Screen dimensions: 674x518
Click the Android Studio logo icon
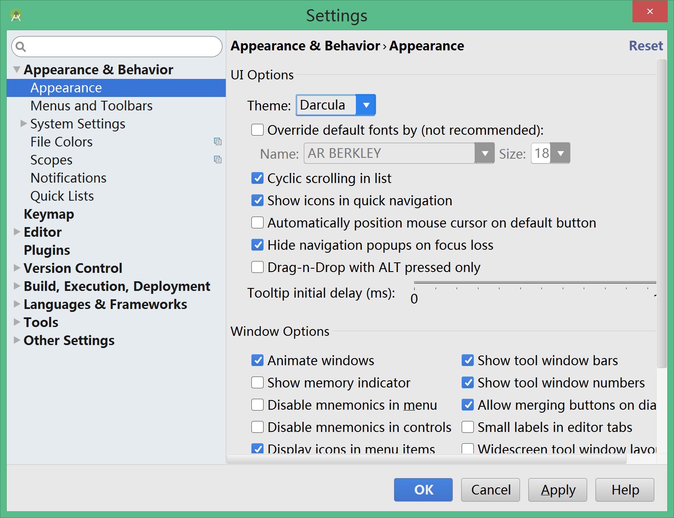pos(16,16)
